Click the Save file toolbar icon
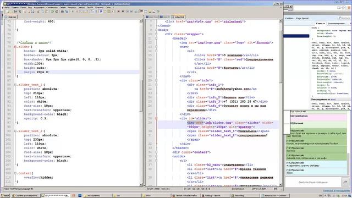Image resolution: width=352 pixels, height=198 pixels. point(16,11)
